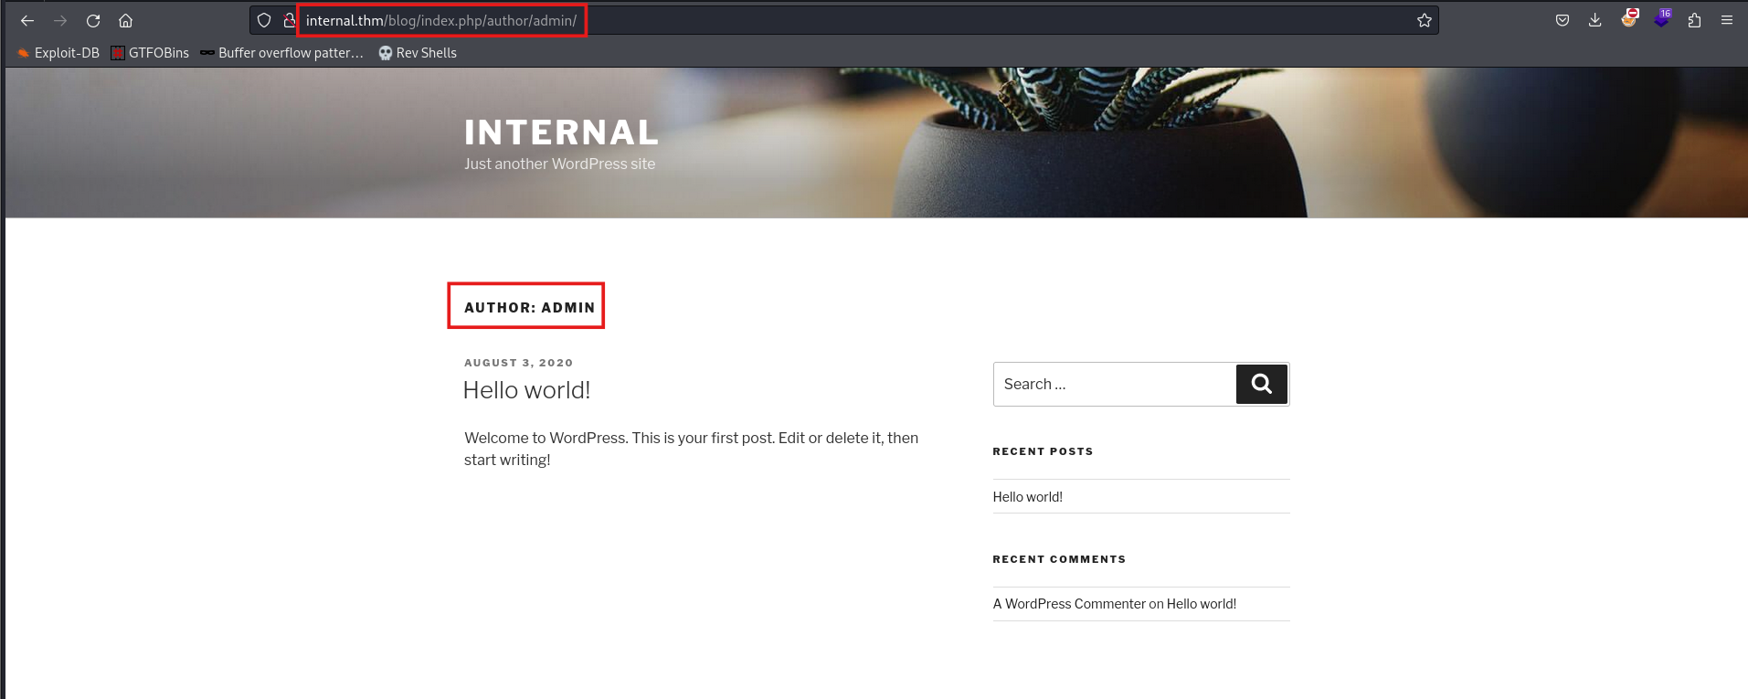Click the INTERNAL site title link
Image resolution: width=1748 pixels, height=699 pixels.
point(561,132)
